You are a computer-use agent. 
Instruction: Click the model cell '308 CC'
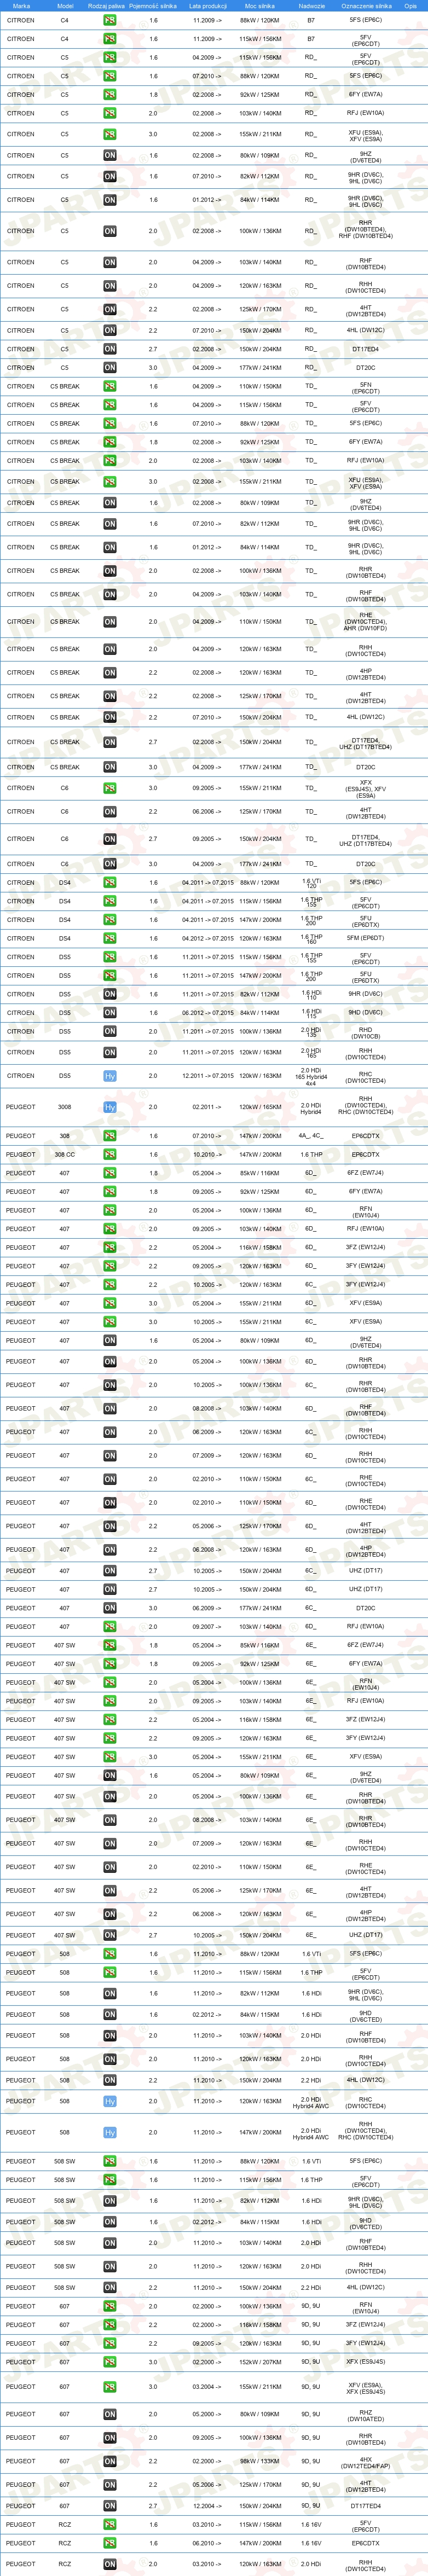64,1154
